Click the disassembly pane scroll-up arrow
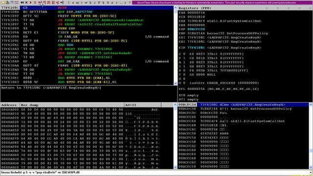The width and height of the screenshot is (313, 176). tap(176, 8)
